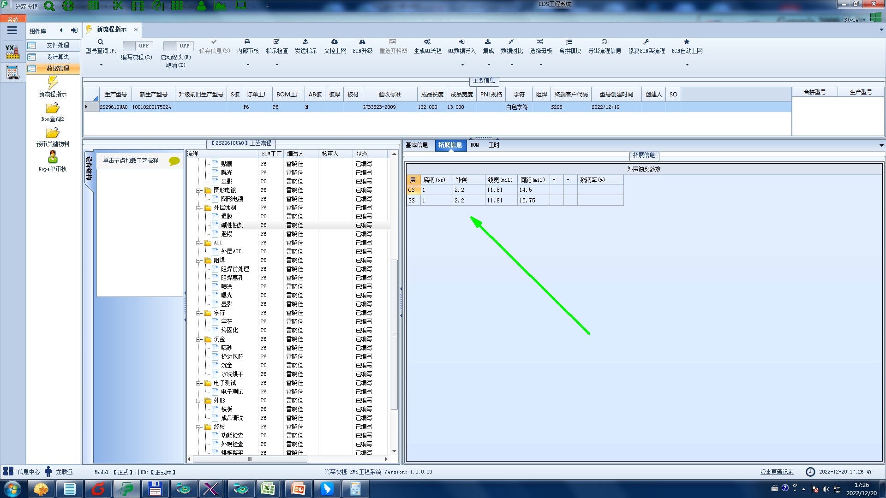Image resolution: width=886 pixels, height=498 pixels.
Task: Open the Bom查询2 folder icon
Action: (53, 108)
